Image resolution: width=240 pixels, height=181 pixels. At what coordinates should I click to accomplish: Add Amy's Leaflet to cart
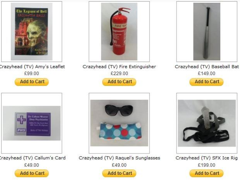[32, 82]
